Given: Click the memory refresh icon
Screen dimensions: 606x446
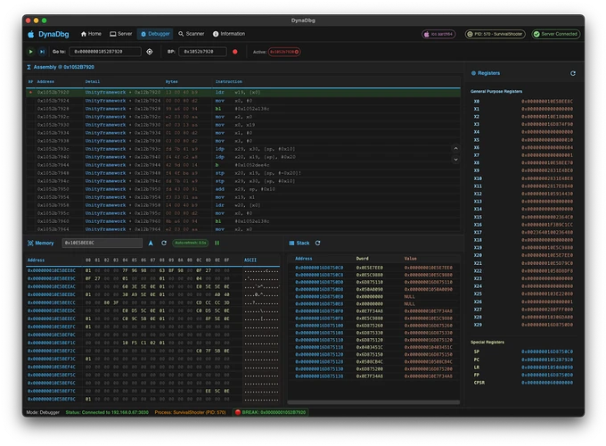Looking at the screenshot, I should [163, 243].
